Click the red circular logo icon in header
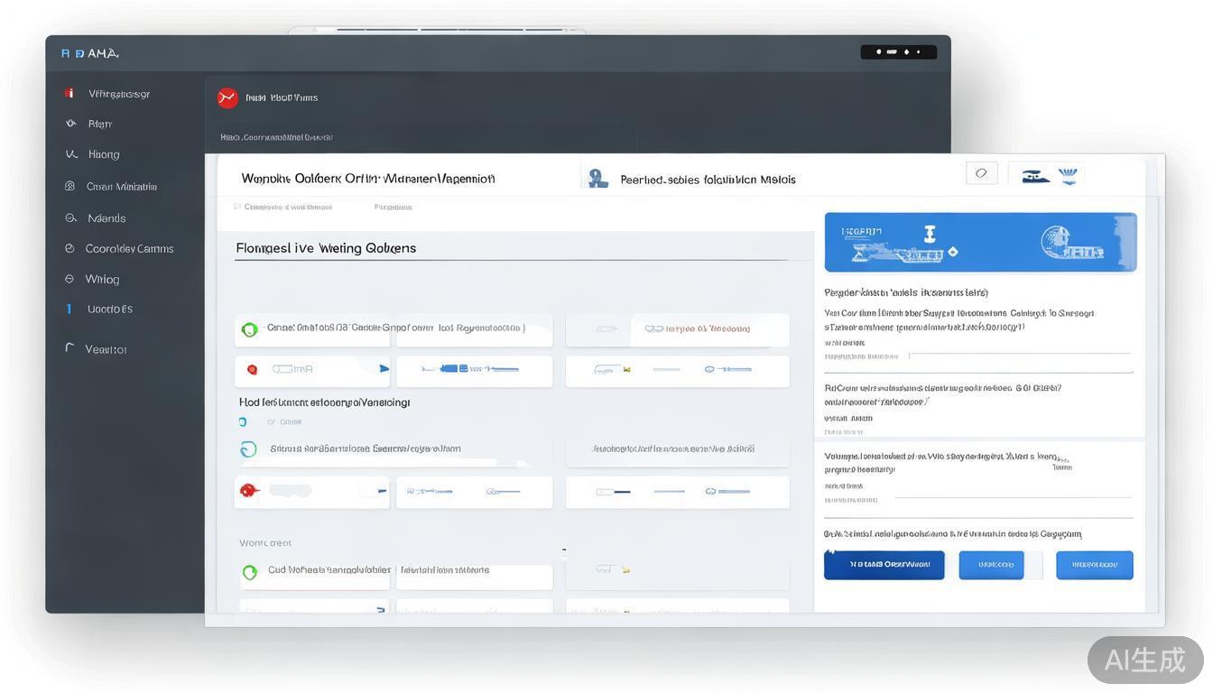This screenshot has width=1213, height=693. pos(227,97)
